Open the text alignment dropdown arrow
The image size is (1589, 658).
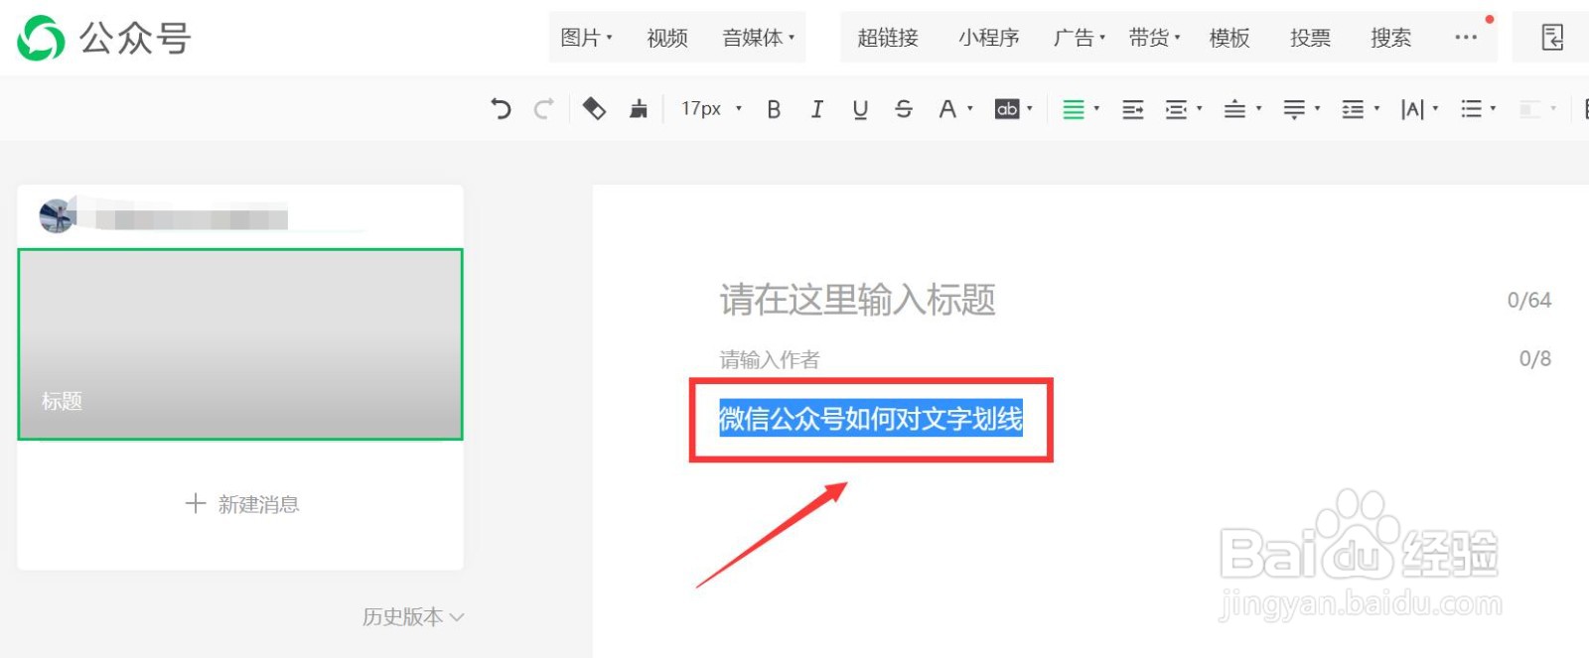click(1096, 108)
